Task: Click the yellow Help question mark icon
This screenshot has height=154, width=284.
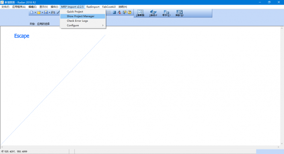Action: (130, 12)
